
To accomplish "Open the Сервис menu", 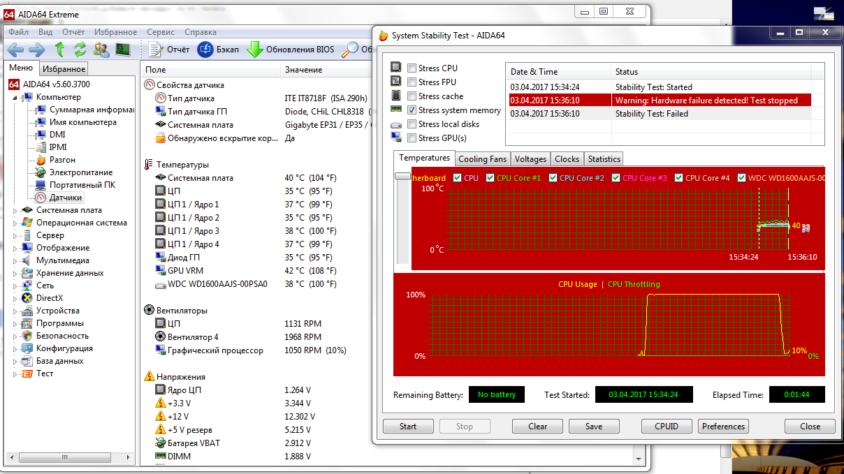I will (x=161, y=32).
